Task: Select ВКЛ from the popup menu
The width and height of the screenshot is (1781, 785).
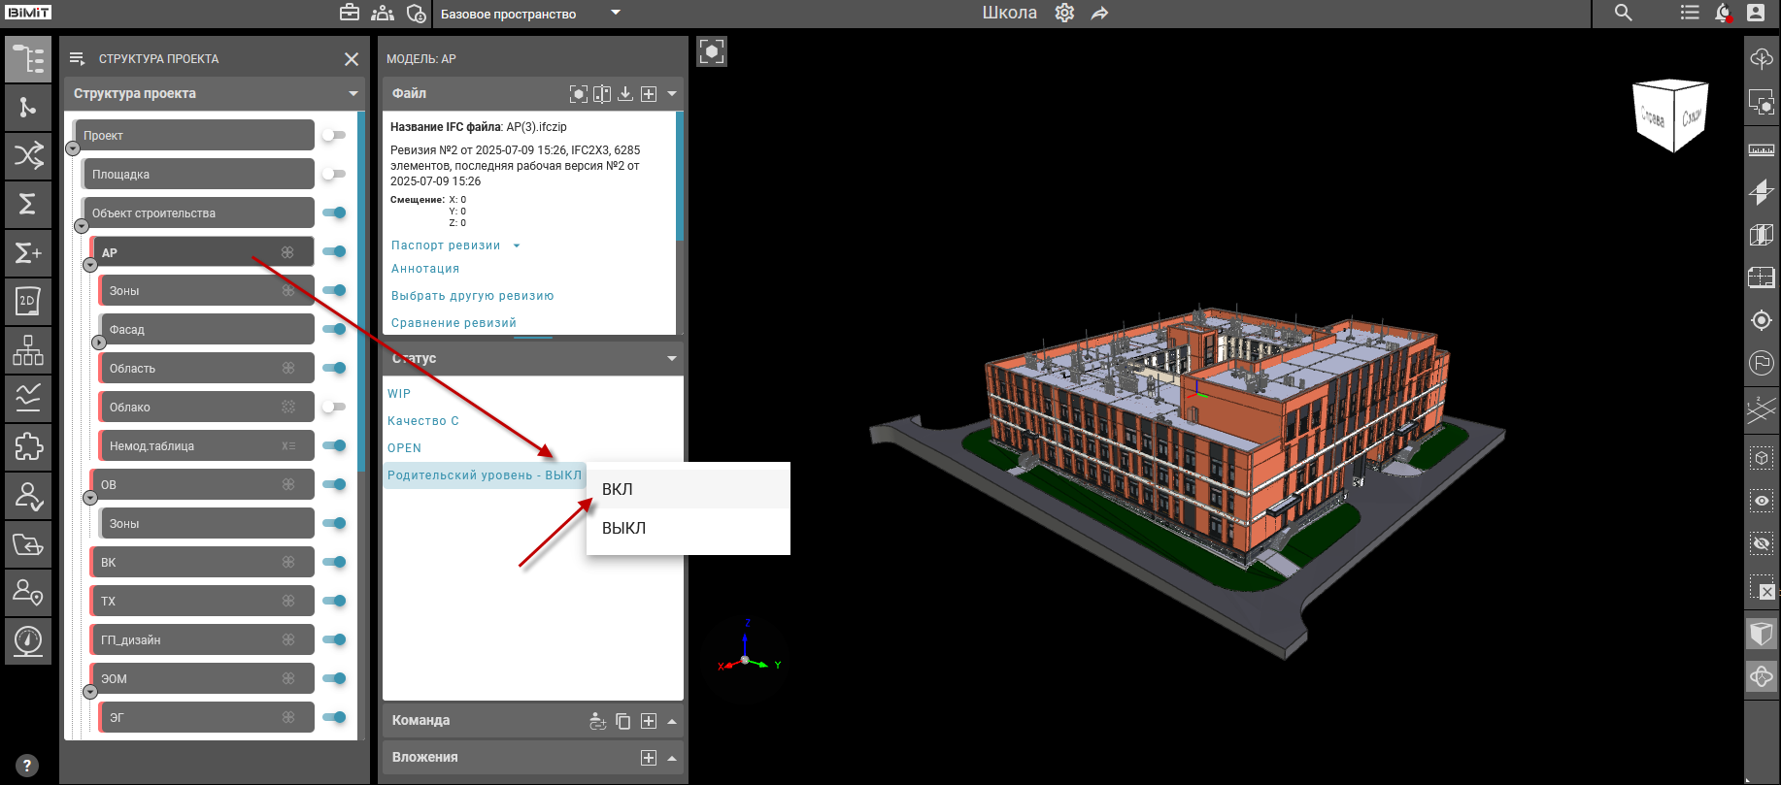Action: tap(618, 489)
